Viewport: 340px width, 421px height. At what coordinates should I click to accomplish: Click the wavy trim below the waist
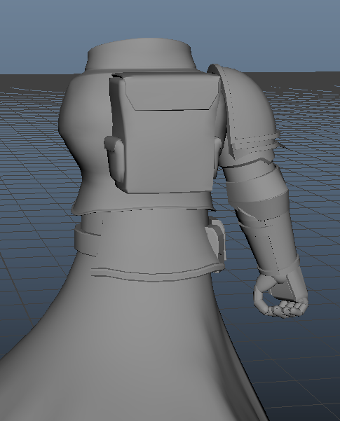click(x=157, y=272)
